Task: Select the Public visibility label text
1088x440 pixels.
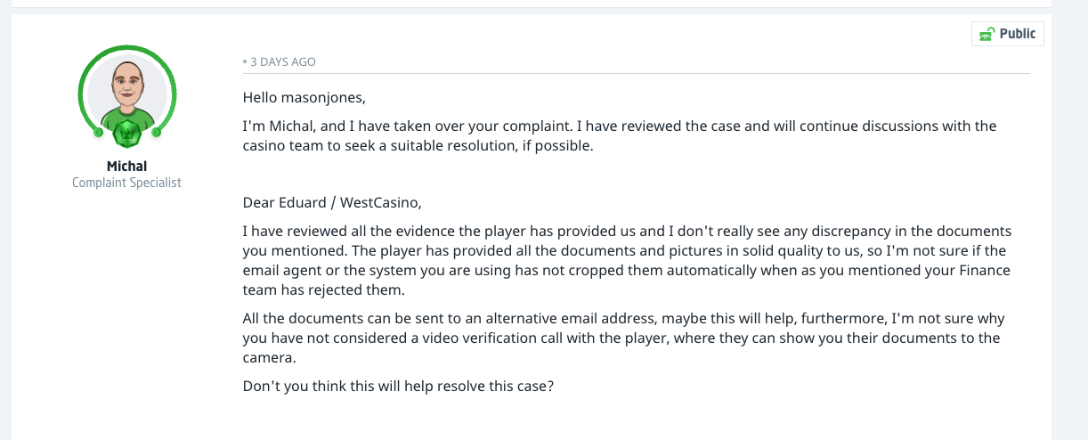Action: [x=1018, y=34]
